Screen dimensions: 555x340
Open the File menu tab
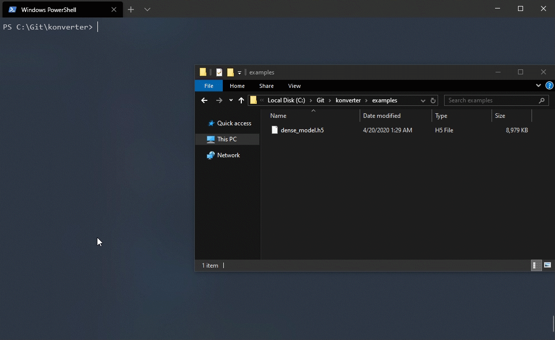[209, 86]
